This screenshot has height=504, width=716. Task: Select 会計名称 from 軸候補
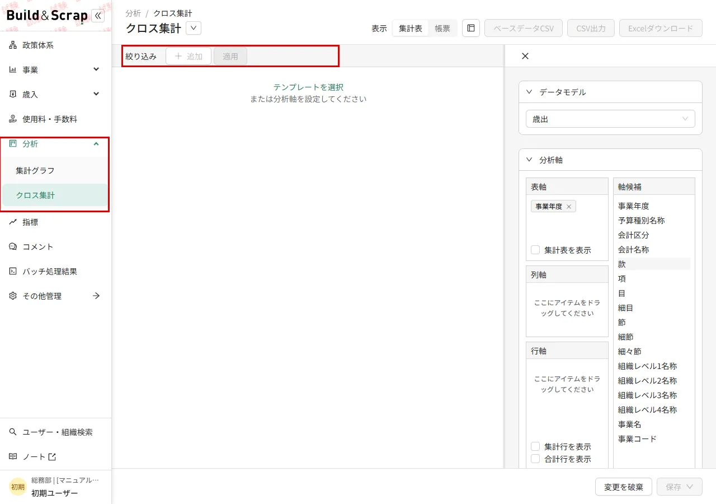click(x=634, y=250)
